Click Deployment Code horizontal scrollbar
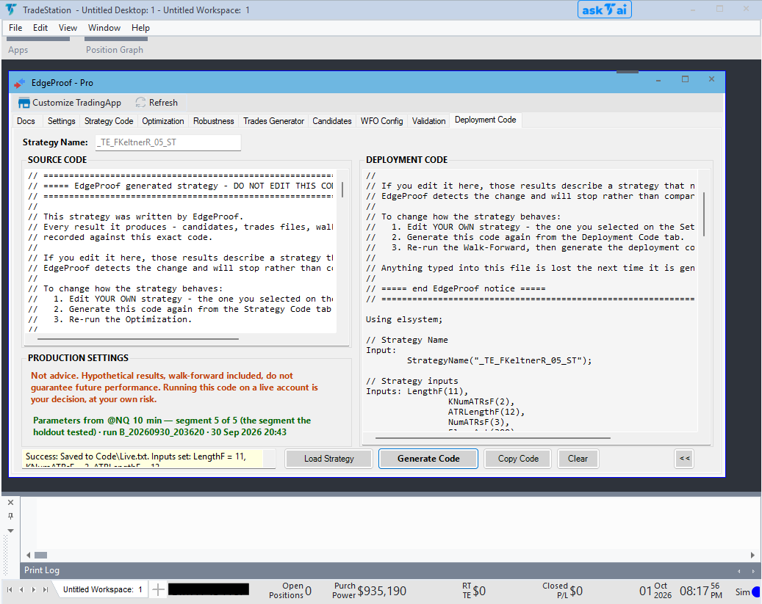762x604 pixels. [493, 438]
